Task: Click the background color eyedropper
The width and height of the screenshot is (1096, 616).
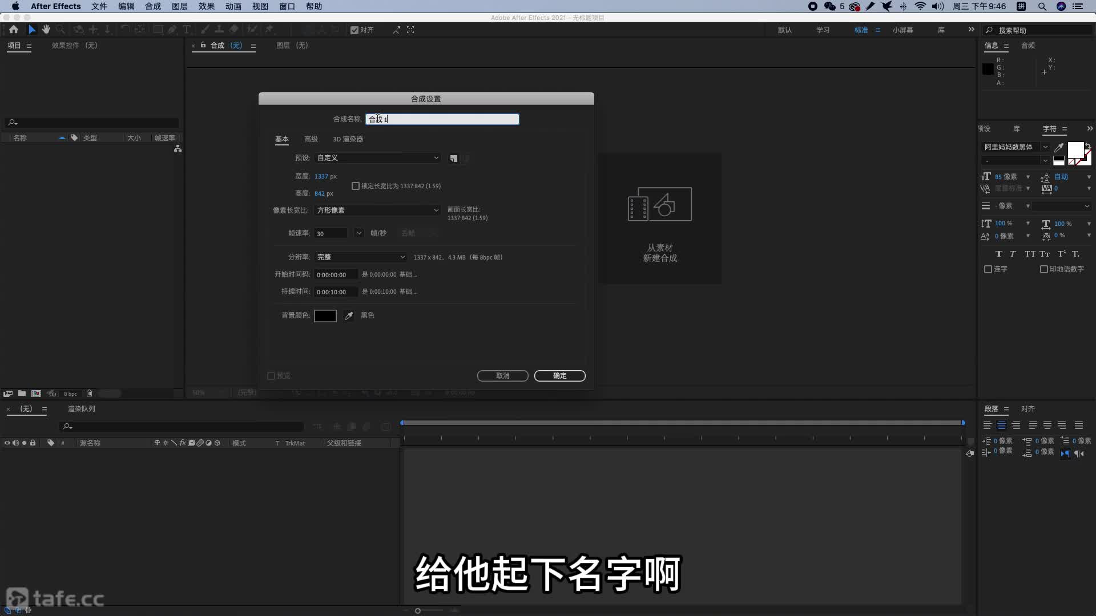Action: point(349,315)
